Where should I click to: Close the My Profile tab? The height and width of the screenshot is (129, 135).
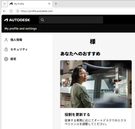point(49,4)
